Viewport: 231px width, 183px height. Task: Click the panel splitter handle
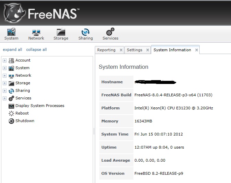click(x=94, y=131)
